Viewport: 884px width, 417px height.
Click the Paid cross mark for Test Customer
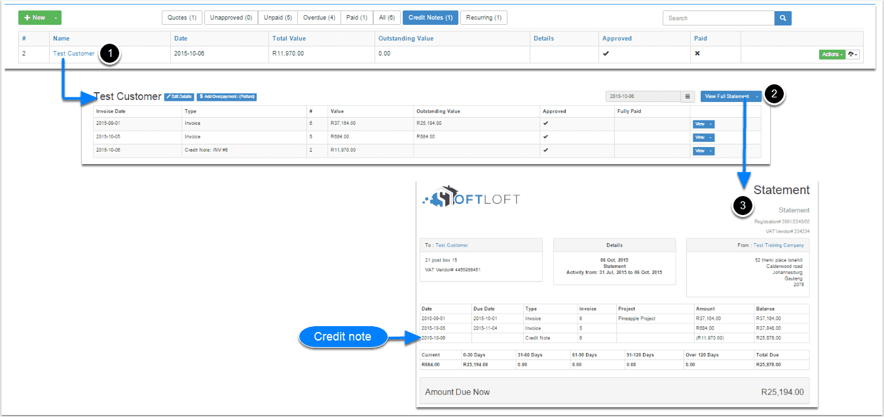[697, 54]
